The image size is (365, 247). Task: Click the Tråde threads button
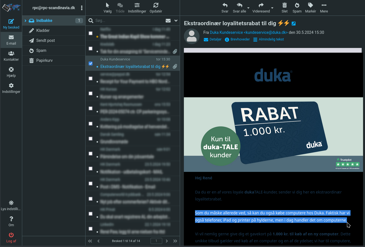click(120, 8)
